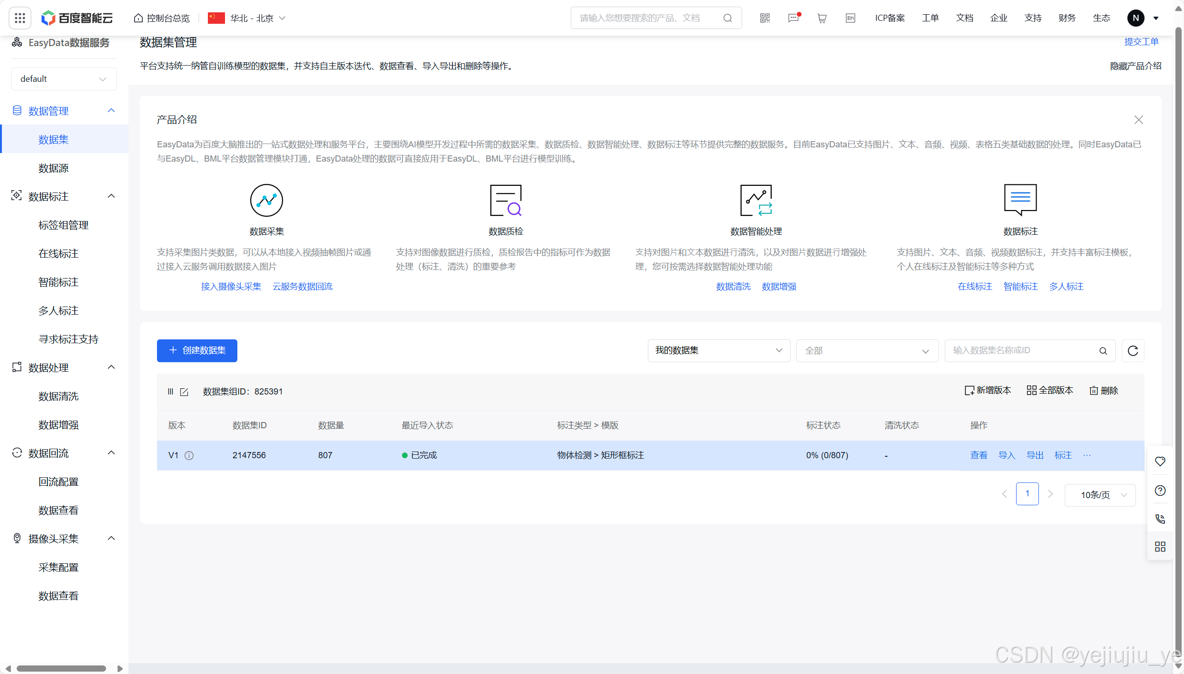Image resolution: width=1184 pixels, height=674 pixels.
Task: Open the shopping cart icon
Action: [822, 18]
